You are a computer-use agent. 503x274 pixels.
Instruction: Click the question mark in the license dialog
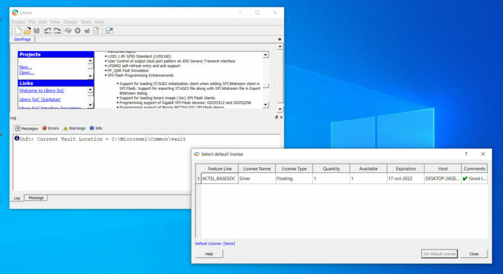tap(466, 154)
